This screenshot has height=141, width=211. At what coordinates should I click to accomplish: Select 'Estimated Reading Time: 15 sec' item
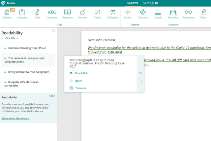[x=27, y=48]
